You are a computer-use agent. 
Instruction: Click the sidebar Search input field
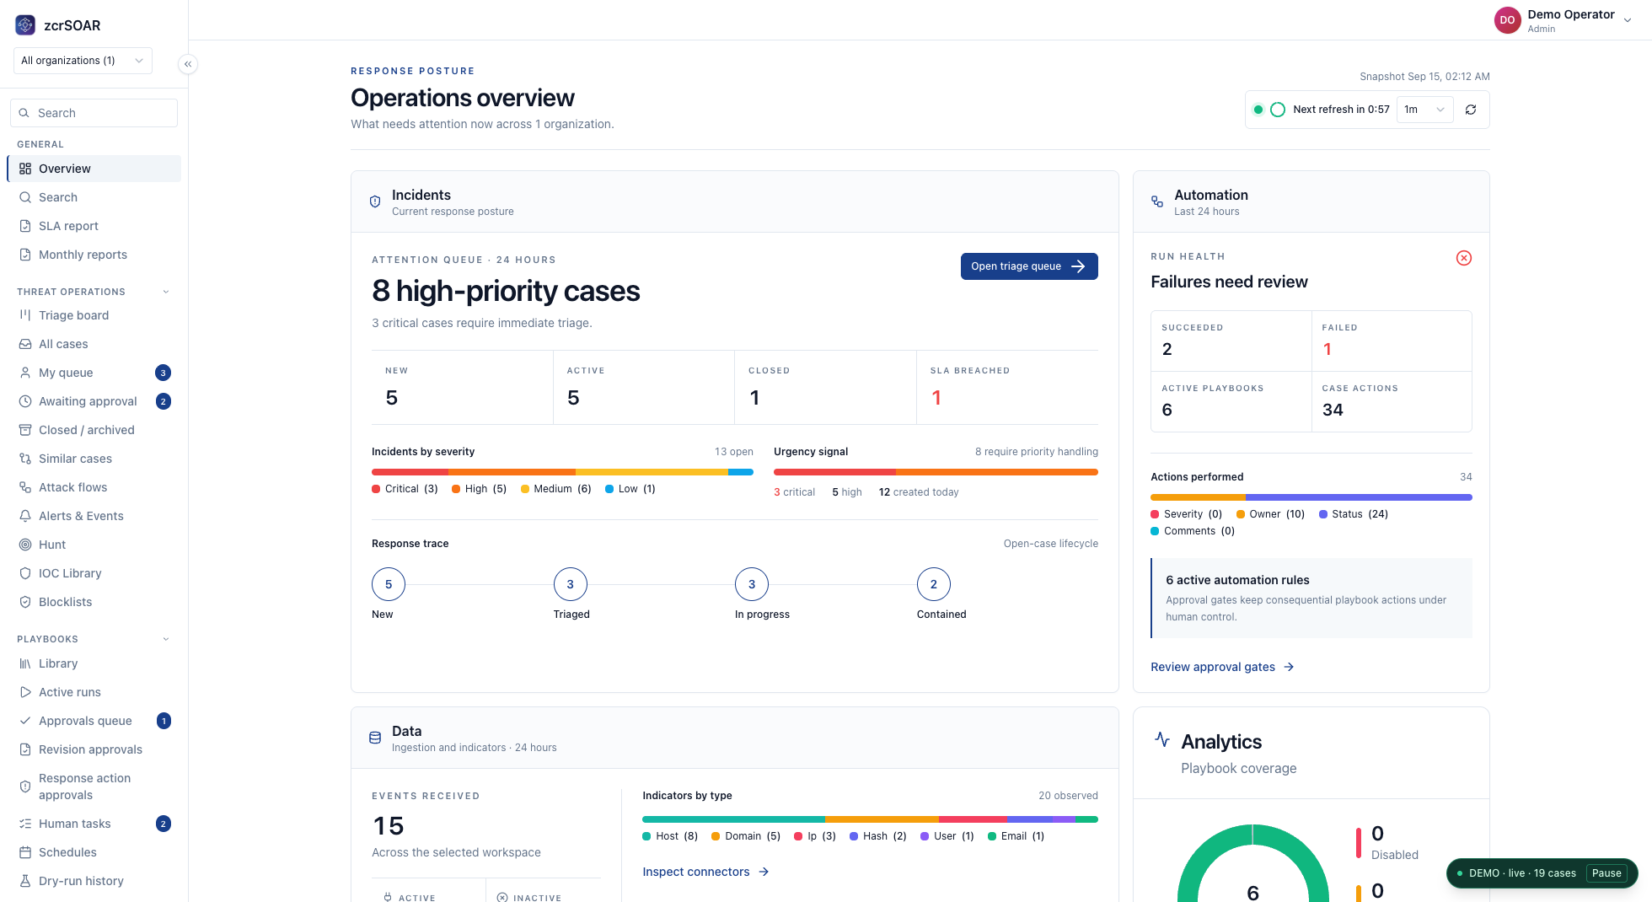coord(94,113)
